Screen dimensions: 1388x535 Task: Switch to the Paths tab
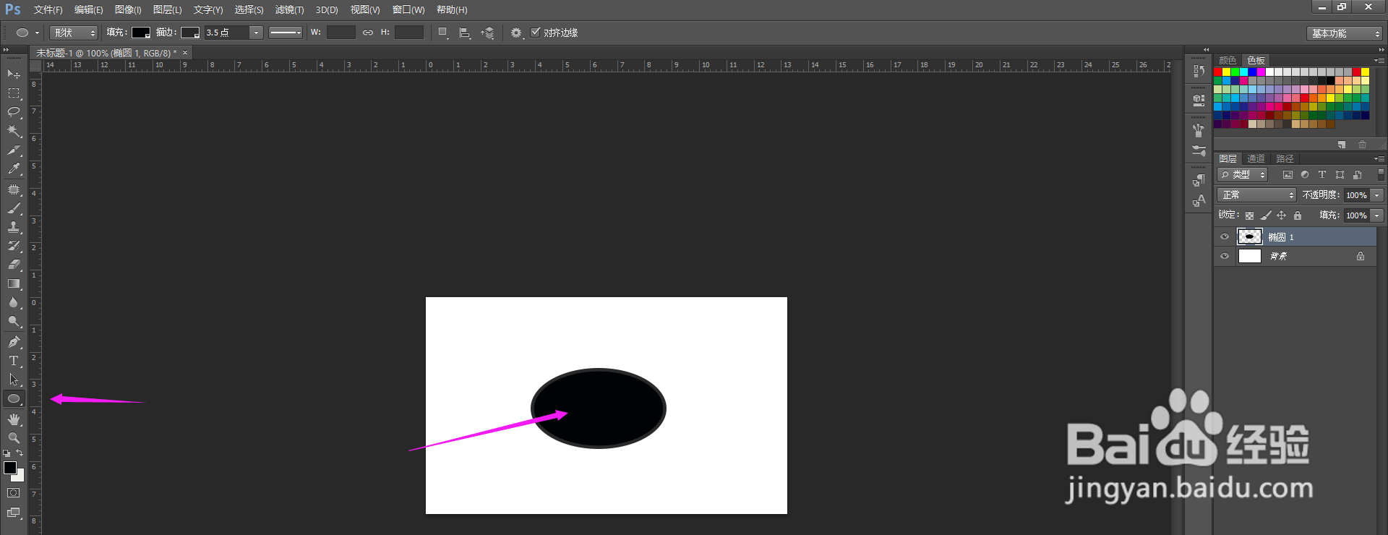pos(1285,158)
